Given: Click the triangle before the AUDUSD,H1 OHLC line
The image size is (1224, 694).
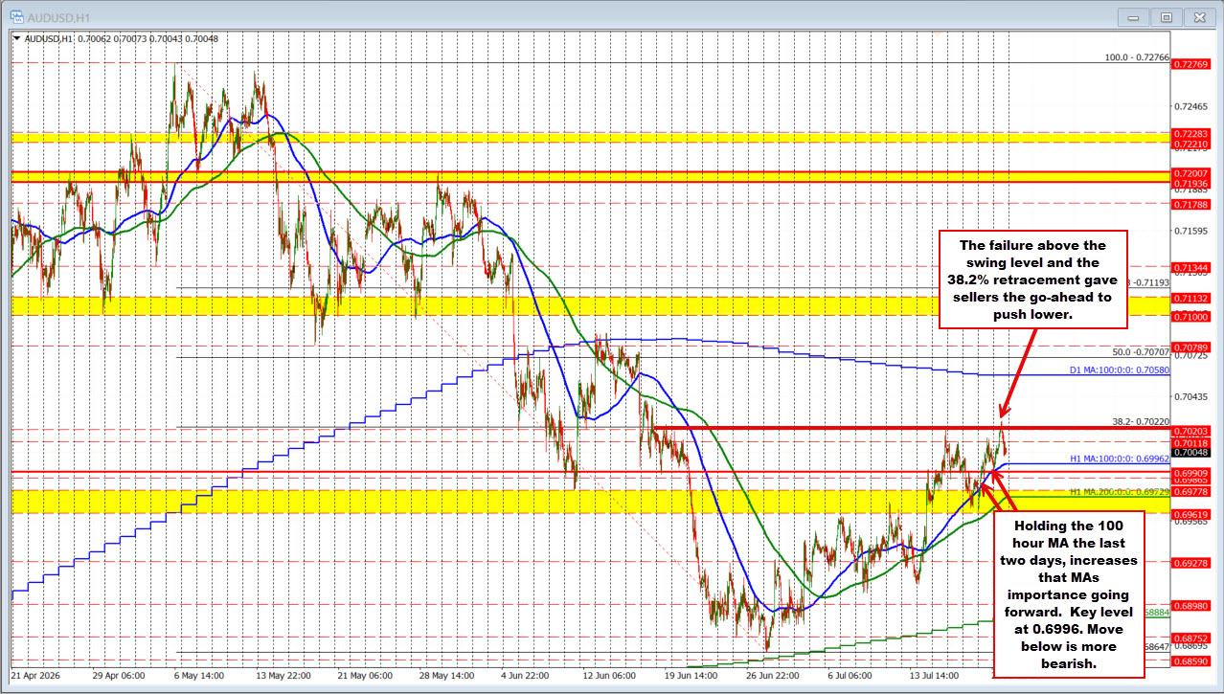Looking at the screenshot, I should (15, 38).
